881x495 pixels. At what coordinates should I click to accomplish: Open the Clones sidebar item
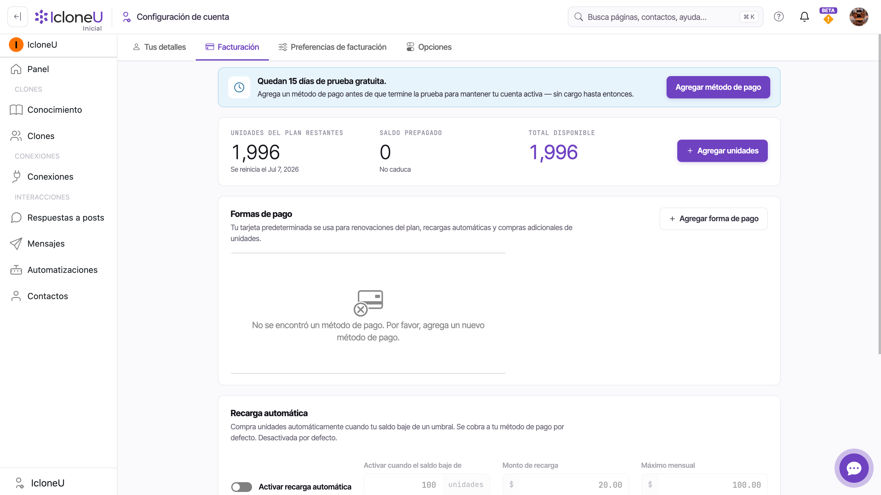(58, 136)
